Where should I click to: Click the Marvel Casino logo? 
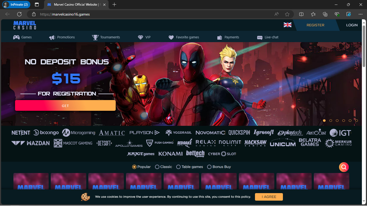pos(25,25)
